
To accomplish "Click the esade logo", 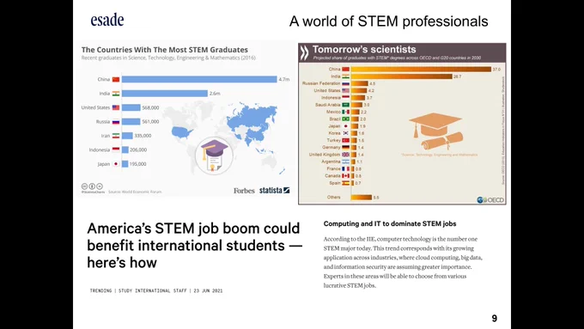I will pos(107,20).
